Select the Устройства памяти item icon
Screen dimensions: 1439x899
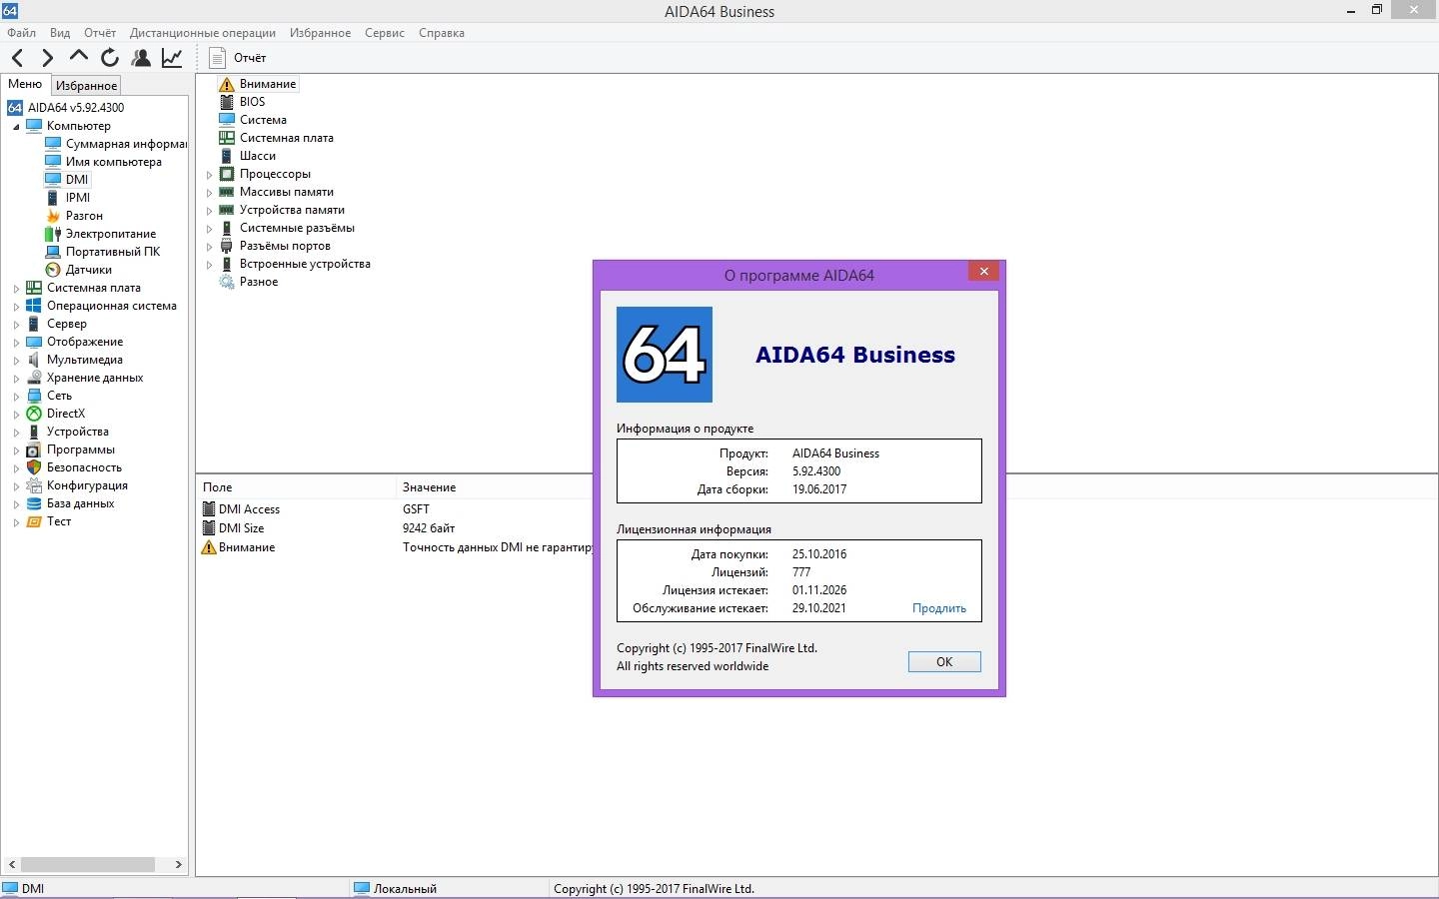click(227, 210)
